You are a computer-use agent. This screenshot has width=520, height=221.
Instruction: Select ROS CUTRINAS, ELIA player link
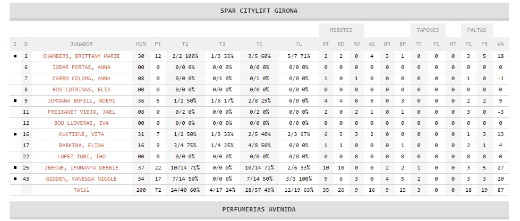click(81, 90)
